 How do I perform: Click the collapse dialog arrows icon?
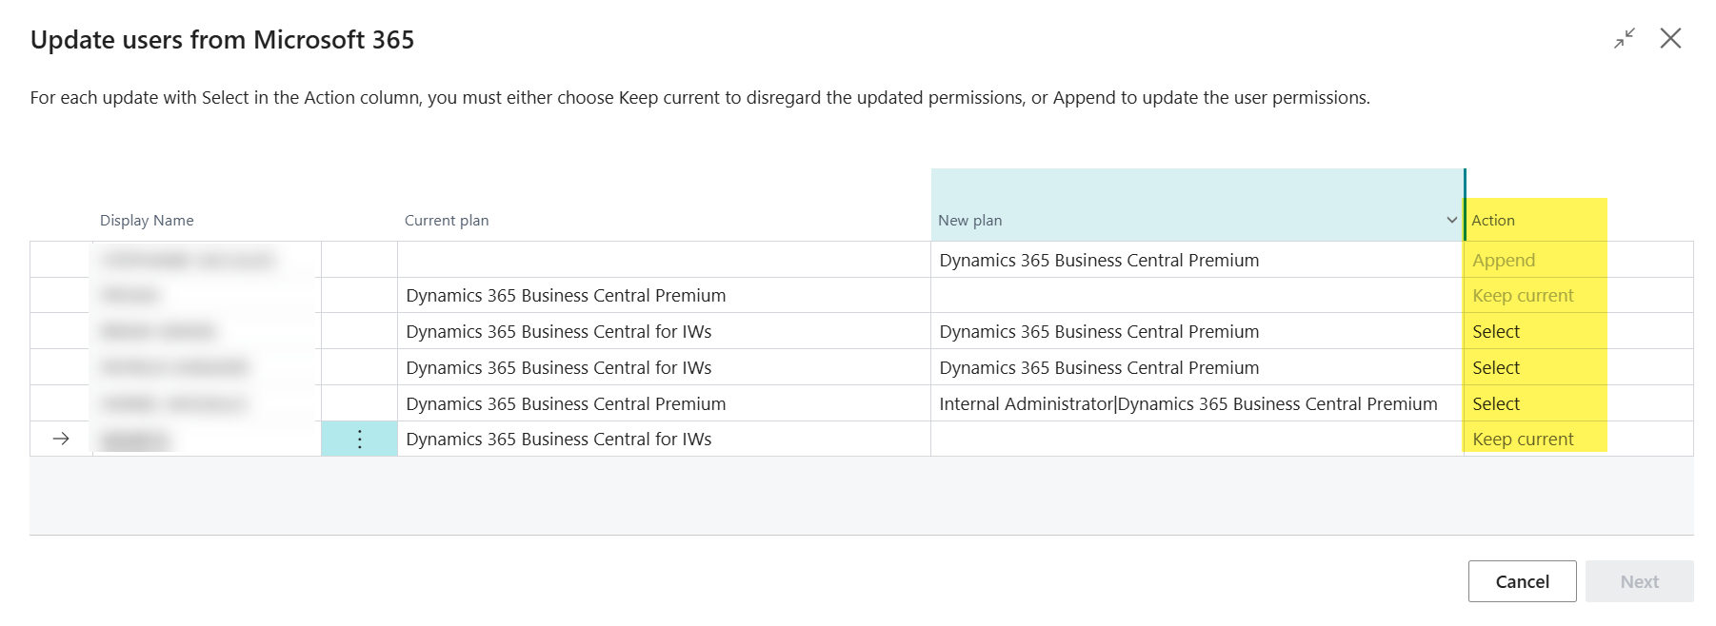(x=1625, y=39)
